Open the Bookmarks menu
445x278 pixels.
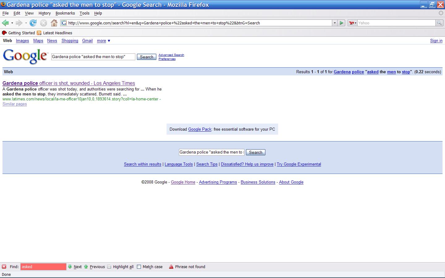(65, 13)
